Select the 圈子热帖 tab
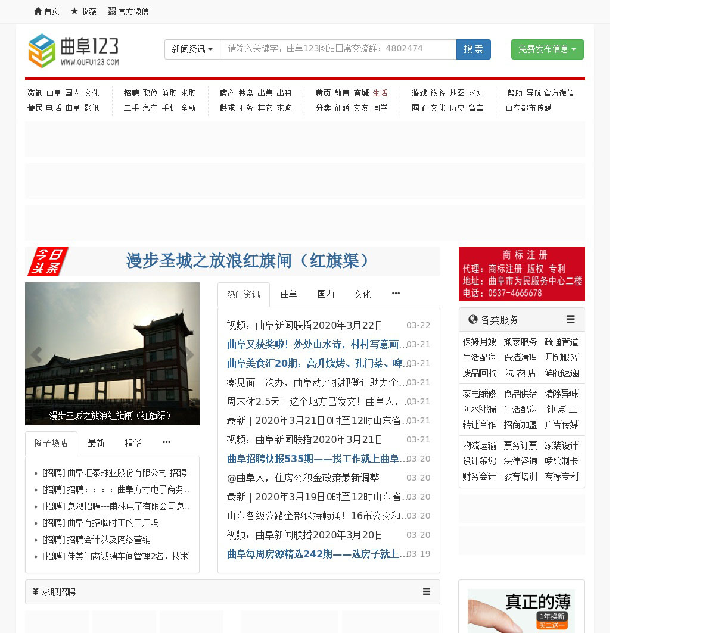Screen dimensions: 715x633 coord(51,443)
